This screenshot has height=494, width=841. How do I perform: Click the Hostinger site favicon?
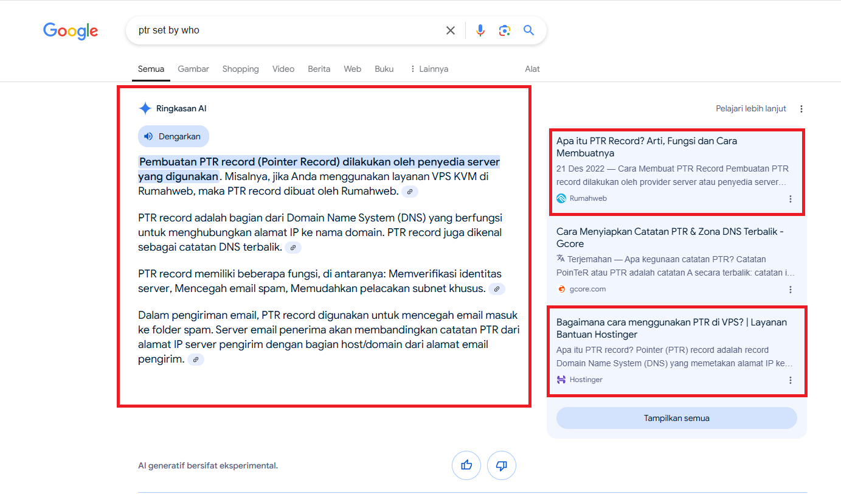click(x=561, y=380)
